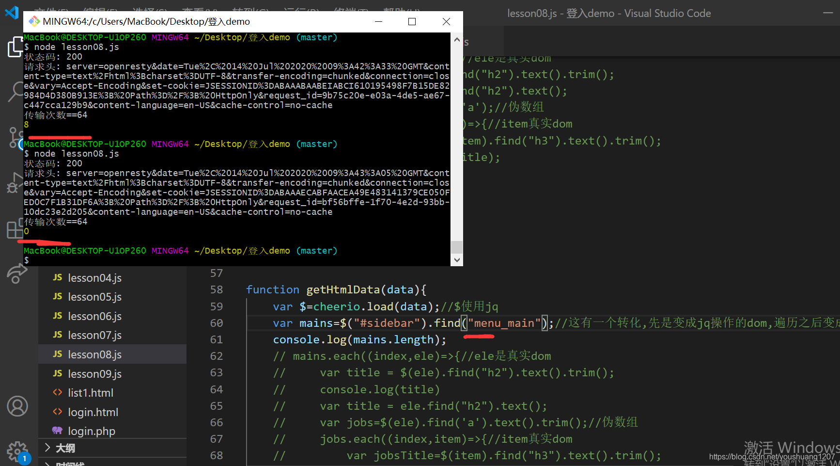Viewport: 840px width, 466px height.
Task: Click line number 61 in the editor
Action: 217,339
